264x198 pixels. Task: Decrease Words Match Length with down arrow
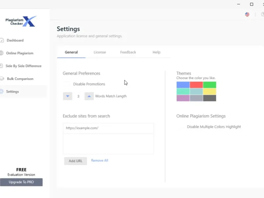click(68, 96)
